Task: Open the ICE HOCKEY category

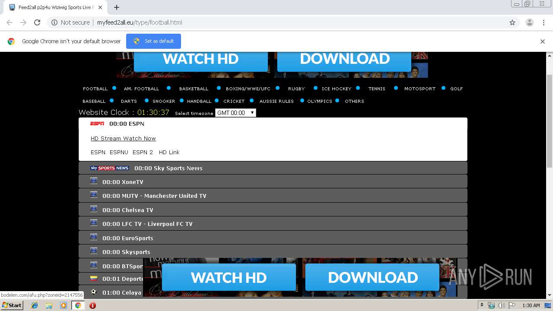Action: coord(337,89)
